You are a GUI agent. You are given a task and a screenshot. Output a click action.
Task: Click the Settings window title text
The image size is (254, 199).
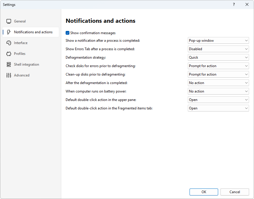(9, 5)
